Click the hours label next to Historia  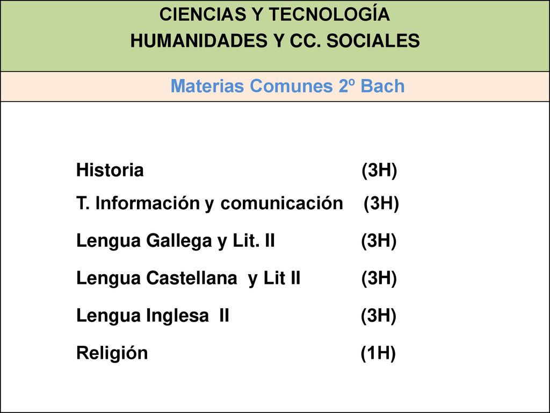(x=379, y=170)
